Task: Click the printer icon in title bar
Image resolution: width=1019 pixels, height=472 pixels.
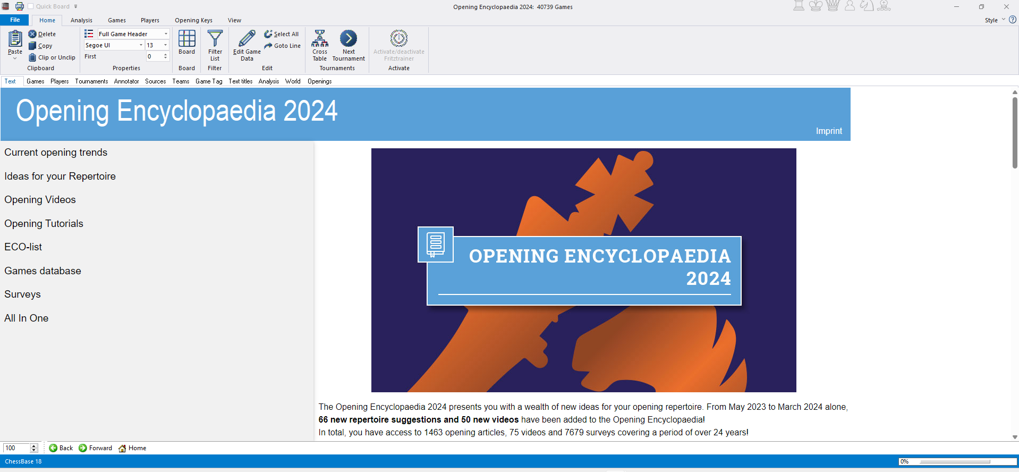Action: [x=20, y=6]
